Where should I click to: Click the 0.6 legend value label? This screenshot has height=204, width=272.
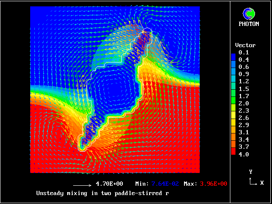point(244,67)
